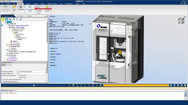Screen dimensions: 188x105
Task: Click the READY status light
Action: (101, 85)
